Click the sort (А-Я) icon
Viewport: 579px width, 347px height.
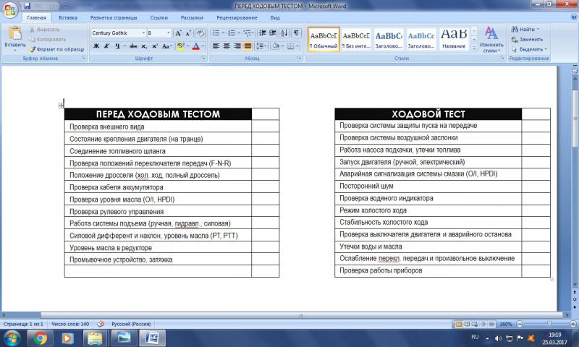pyautogui.click(x=283, y=33)
